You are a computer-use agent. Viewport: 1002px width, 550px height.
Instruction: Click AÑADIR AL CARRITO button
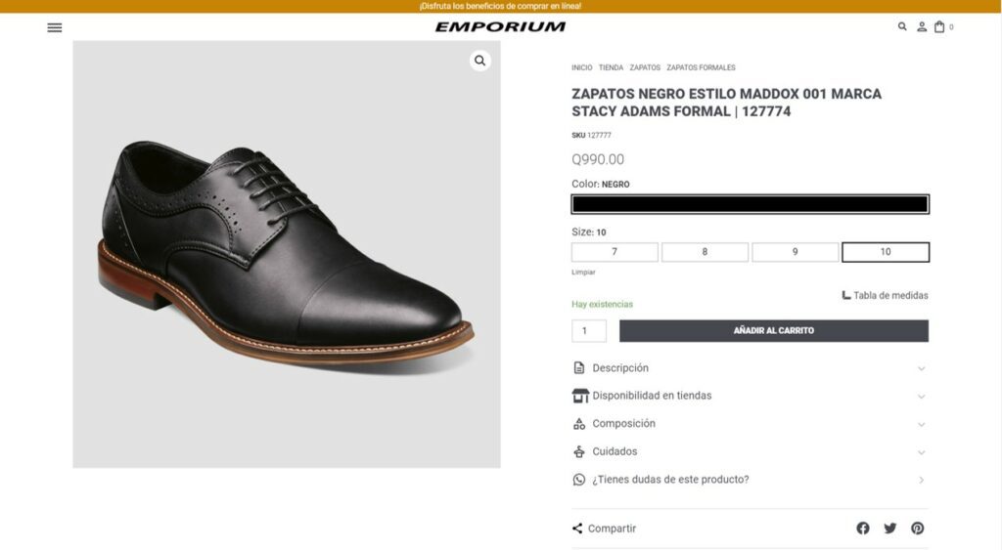pyautogui.click(x=774, y=330)
